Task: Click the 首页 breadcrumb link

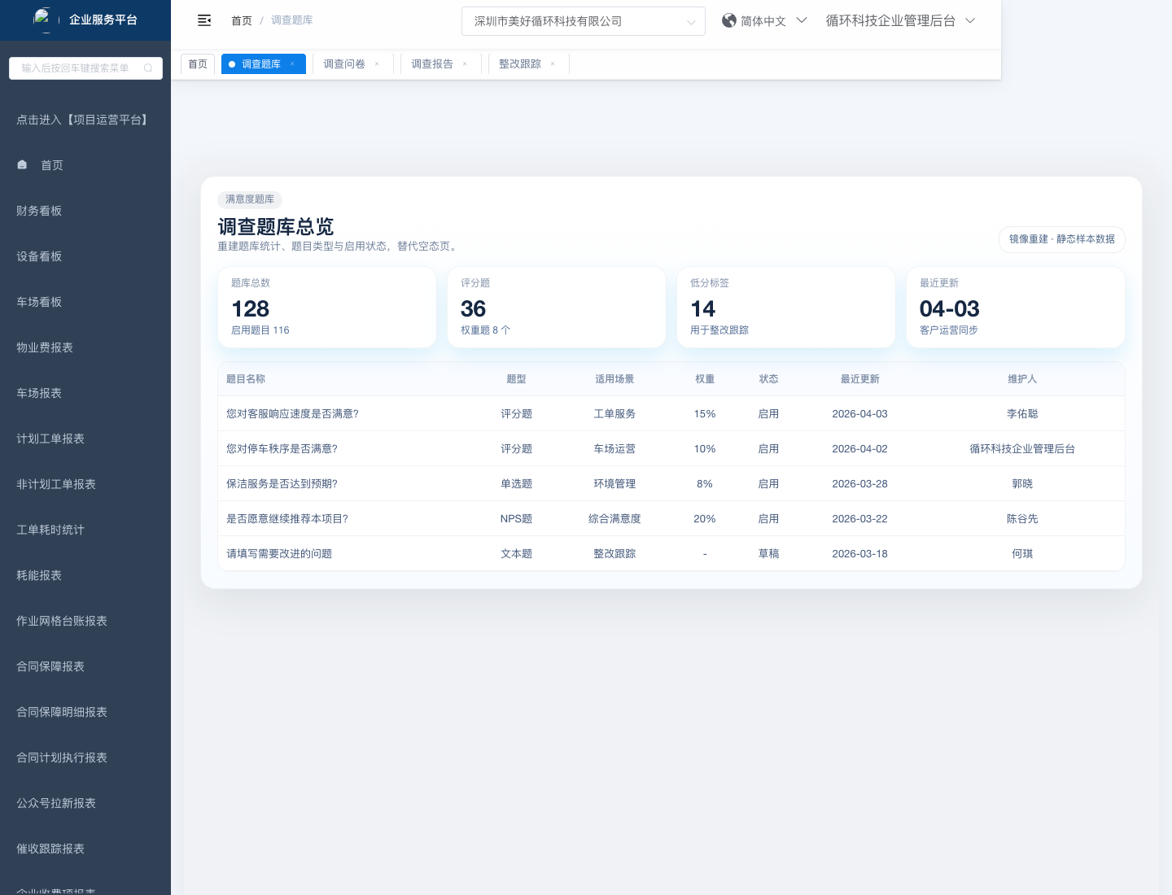Action: click(x=242, y=20)
